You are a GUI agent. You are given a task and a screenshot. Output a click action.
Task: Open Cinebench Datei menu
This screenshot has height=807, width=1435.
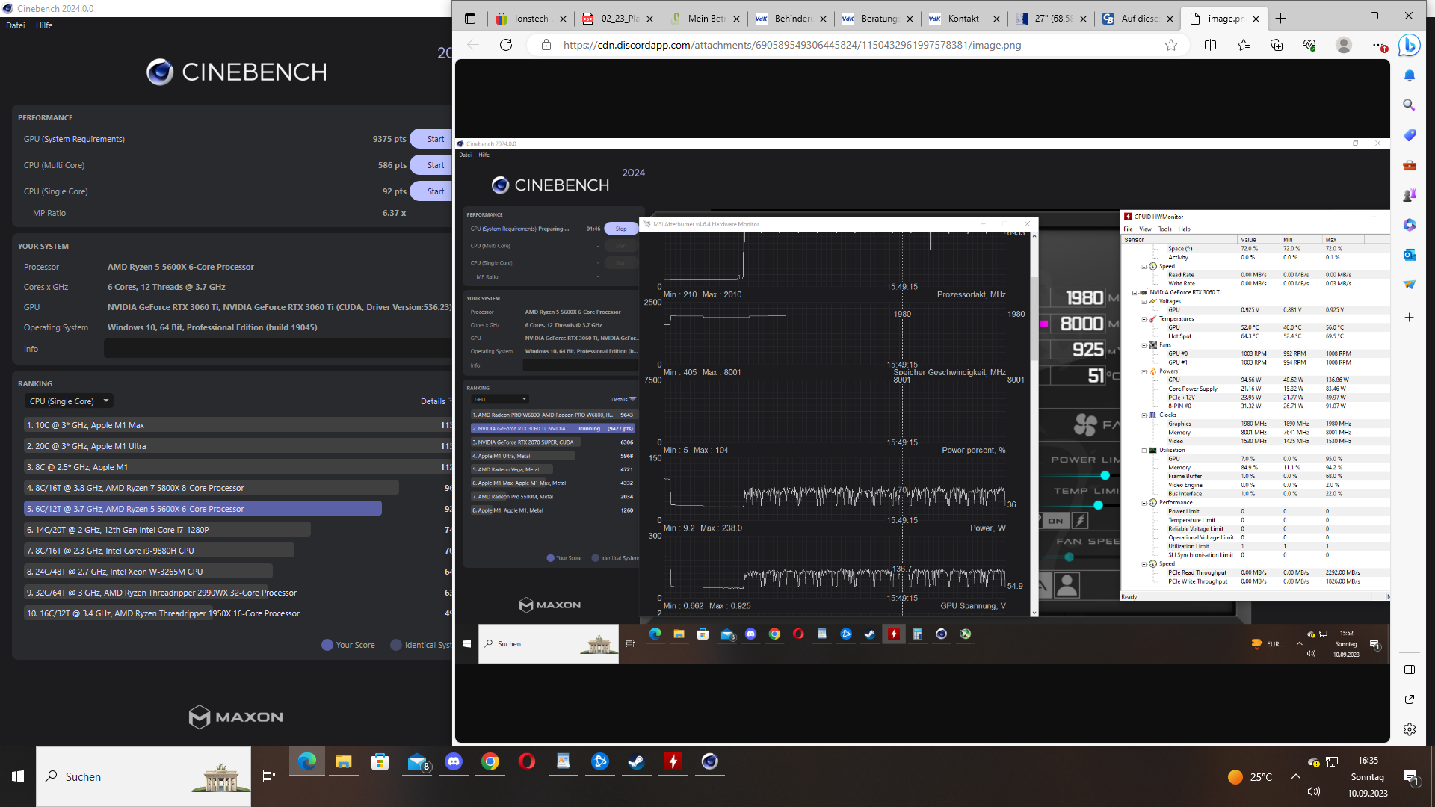[x=15, y=25]
